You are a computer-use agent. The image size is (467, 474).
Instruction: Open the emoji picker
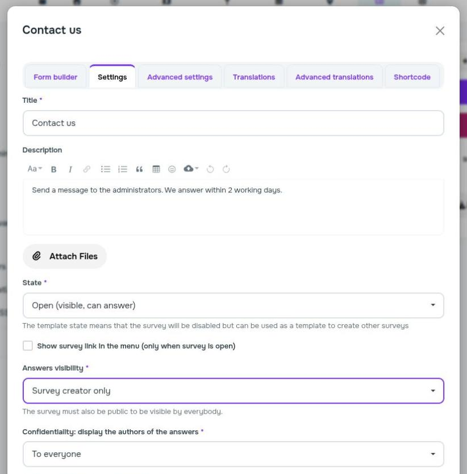(x=172, y=169)
